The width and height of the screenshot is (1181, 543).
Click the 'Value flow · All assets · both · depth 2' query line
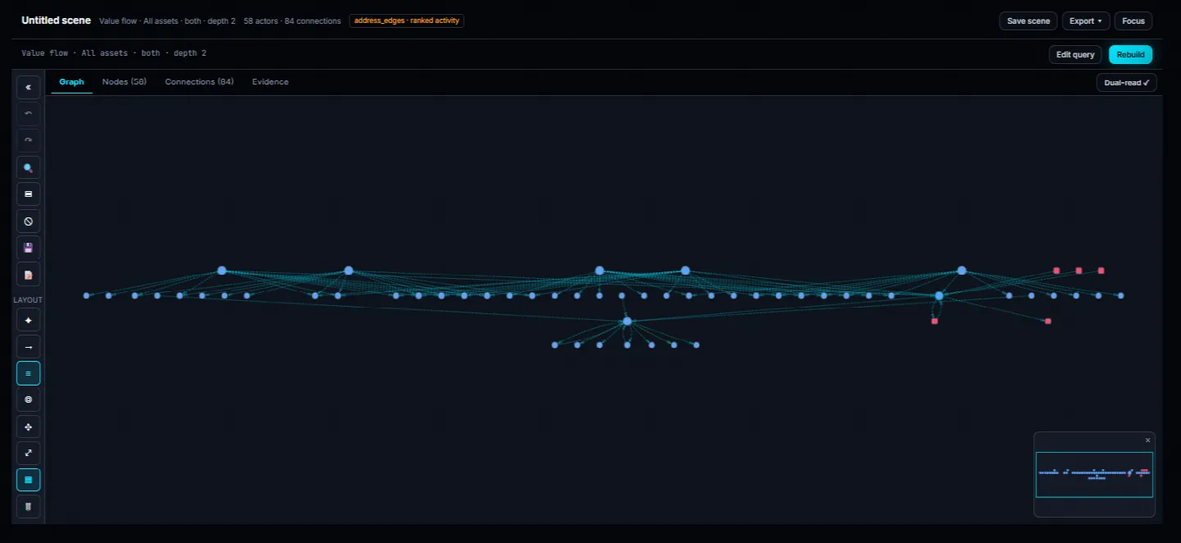tap(114, 53)
